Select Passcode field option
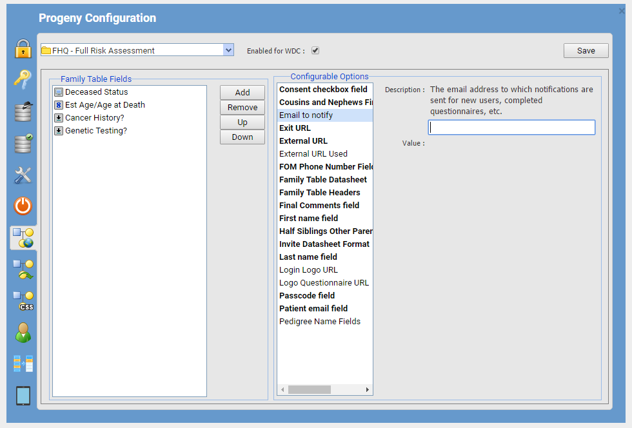Image resolution: width=632 pixels, height=428 pixels. 325,296
